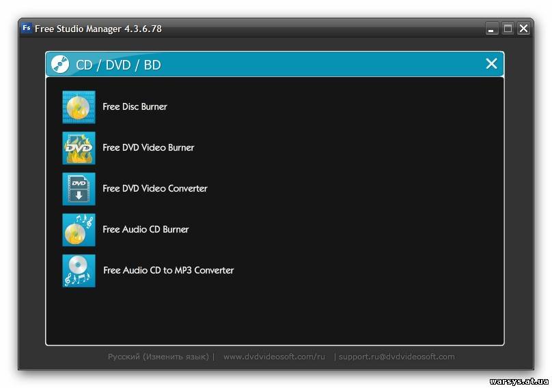Minimize the Free Studio Manager window

click(x=491, y=29)
